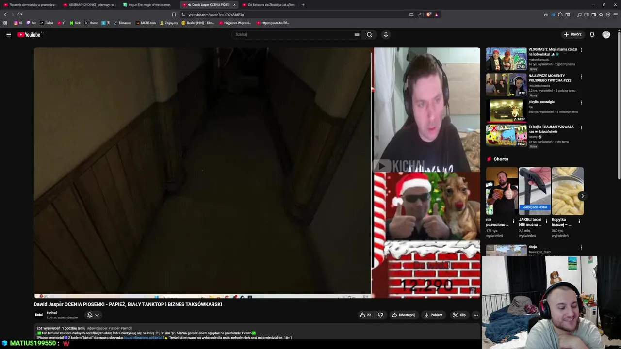Open the 'JAKIEJ broni NIE można' Short
Screen dimensions: 621x349
tap(535, 191)
